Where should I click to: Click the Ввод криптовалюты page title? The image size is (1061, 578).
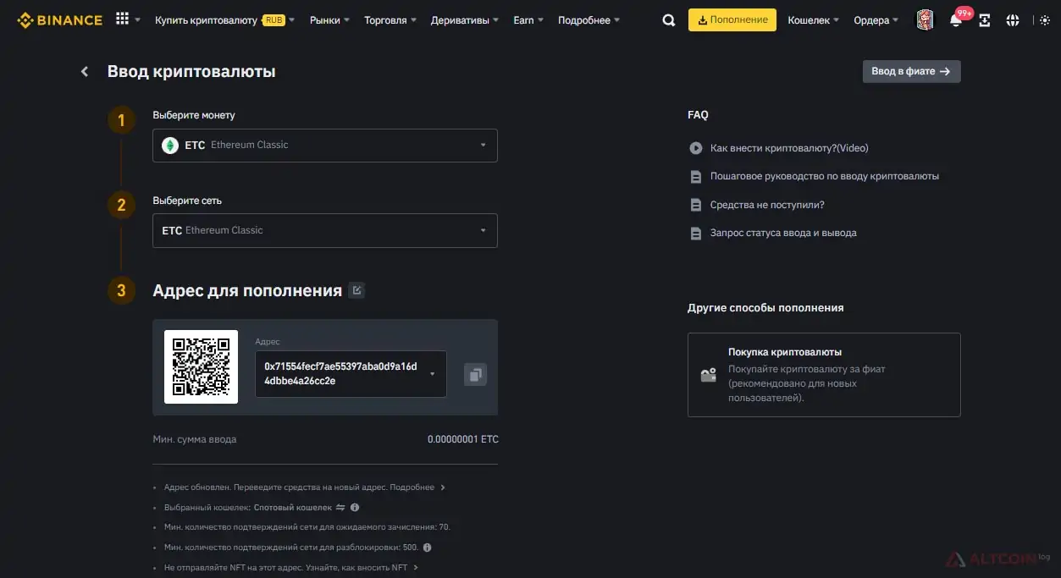tap(191, 72)
